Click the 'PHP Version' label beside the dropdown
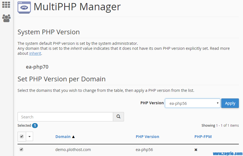Viewport: 243px width, 156px height. click(152, 103)
